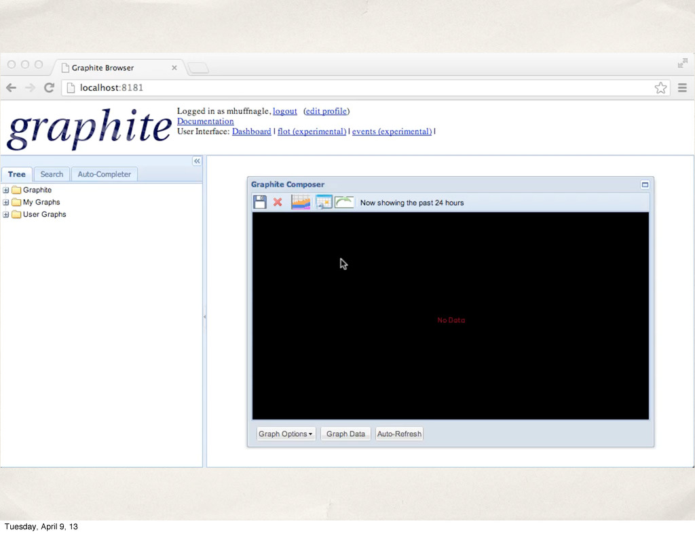Screen dimensions: 695x534
Task: Click the green curved-arrow update graph icon
Action: click(x=344, y=202)
